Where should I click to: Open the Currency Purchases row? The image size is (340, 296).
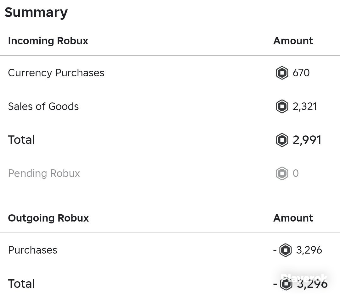pos(170,73)
